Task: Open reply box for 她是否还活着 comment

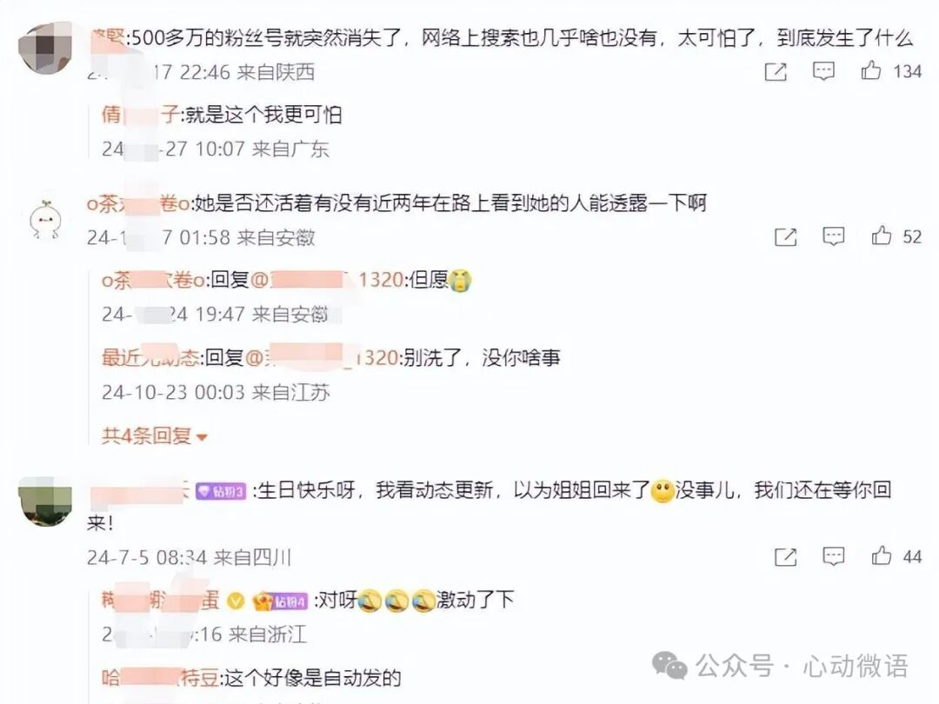Action: click(833, 236)
